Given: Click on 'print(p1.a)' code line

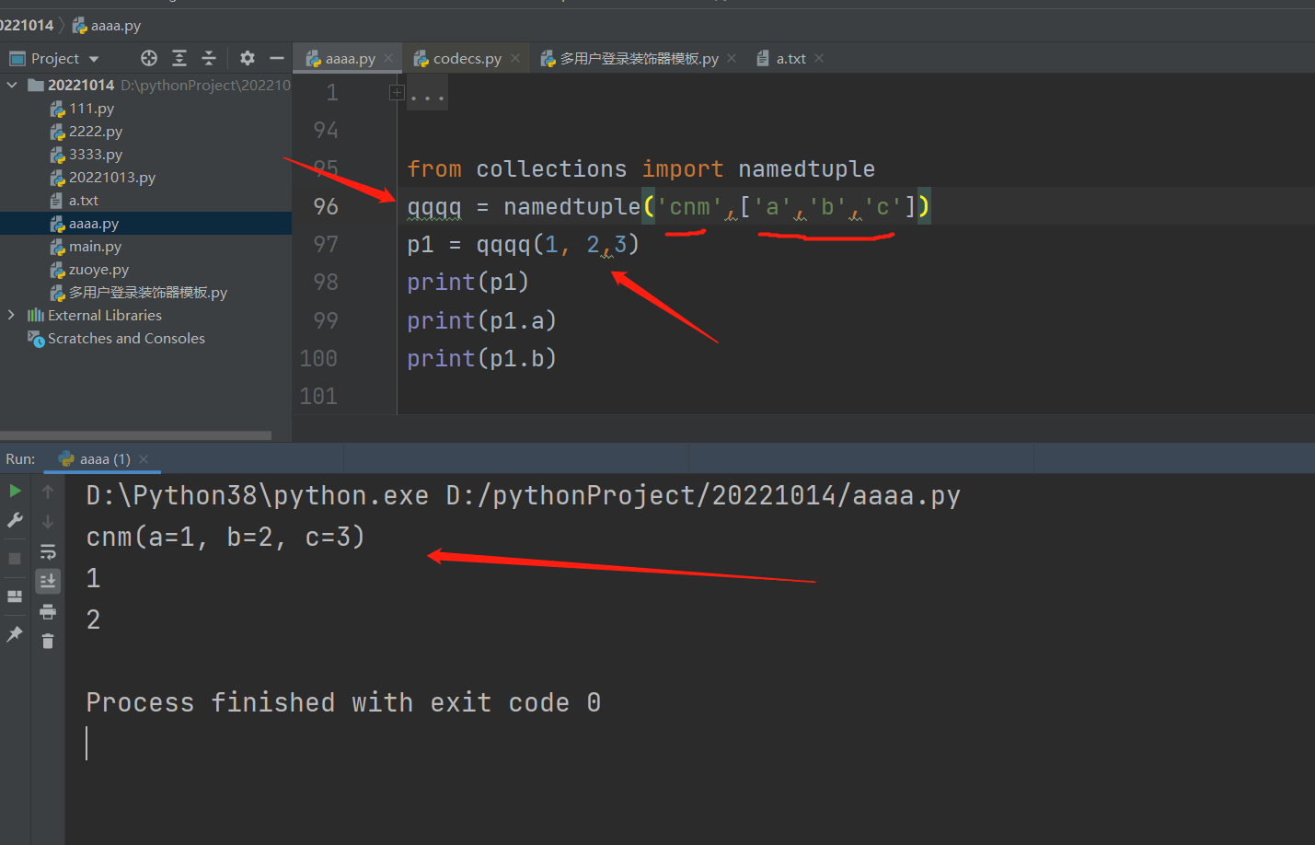Looking at the screenshot, I should pos(481,320).
